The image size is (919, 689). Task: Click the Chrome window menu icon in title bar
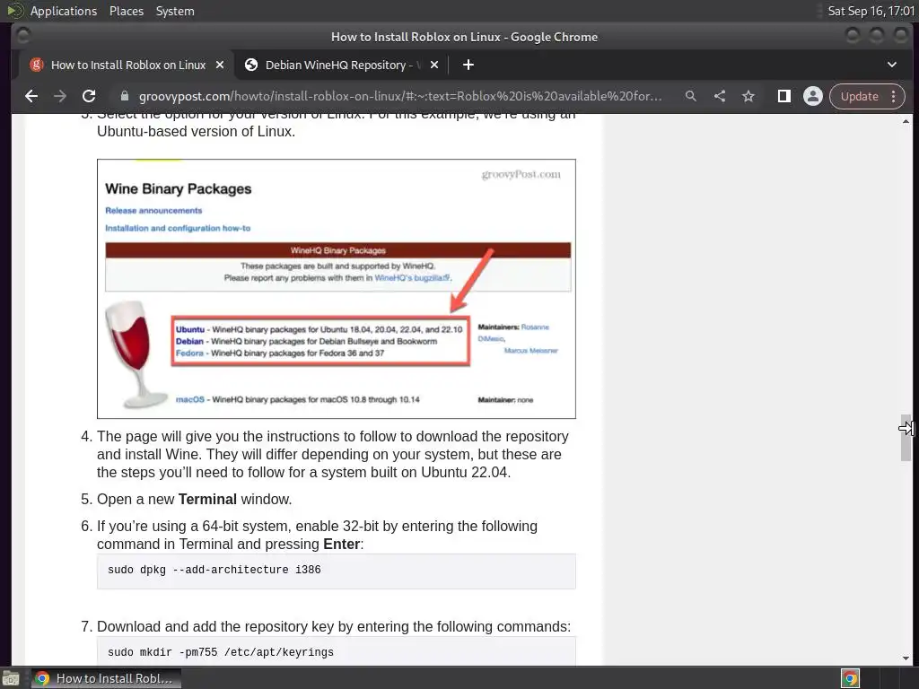(x=22, y=36)
